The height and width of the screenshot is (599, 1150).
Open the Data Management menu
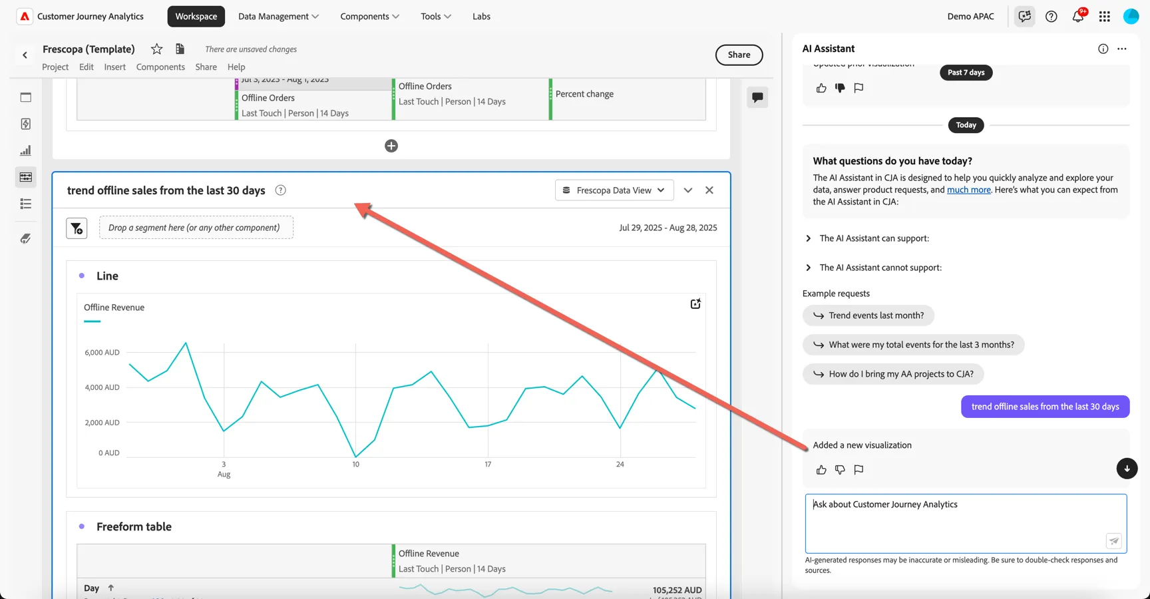point(278,16)
